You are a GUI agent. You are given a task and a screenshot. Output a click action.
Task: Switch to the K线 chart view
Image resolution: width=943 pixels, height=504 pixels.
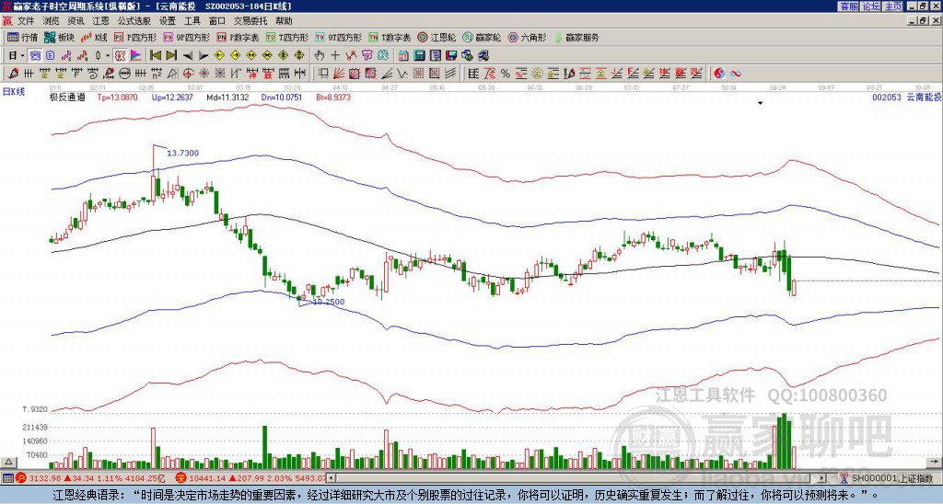click(94, 37)
